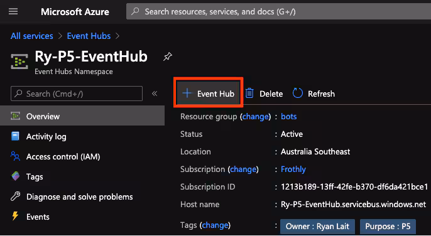Click the Event Hubs namespace icon
Screen dimensions: 431x236
pyautogui.click(x=19, y=62)
